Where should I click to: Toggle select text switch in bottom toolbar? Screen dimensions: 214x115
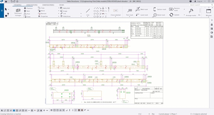[x=8, y=110]
